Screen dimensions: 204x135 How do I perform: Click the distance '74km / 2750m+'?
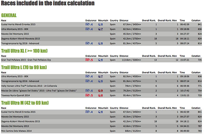133,86
